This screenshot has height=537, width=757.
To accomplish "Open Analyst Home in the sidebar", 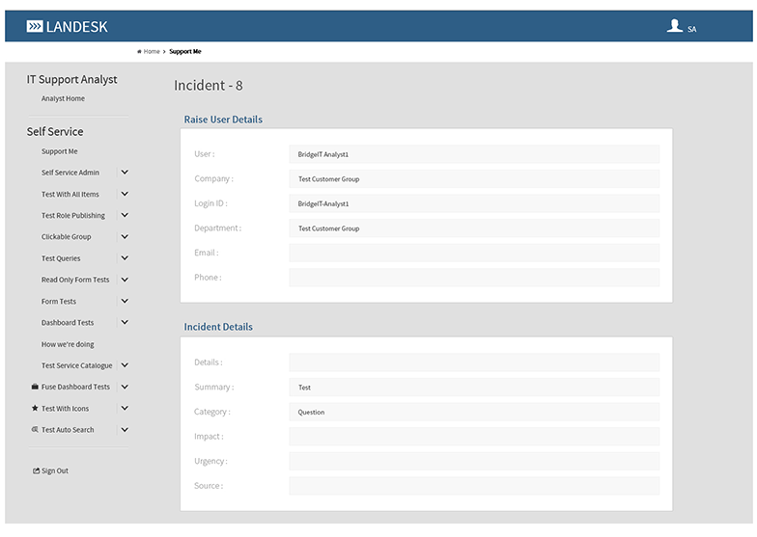I will click(x=63, y=99).
